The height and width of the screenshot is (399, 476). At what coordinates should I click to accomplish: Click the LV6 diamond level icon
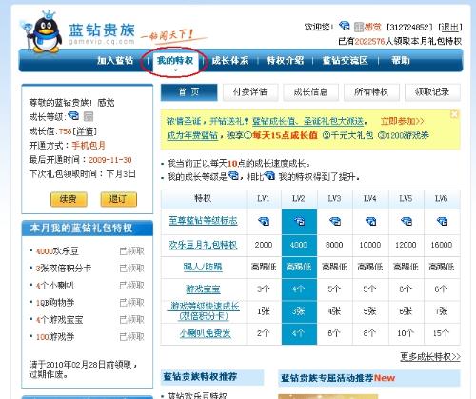click(x=442, y=221)
